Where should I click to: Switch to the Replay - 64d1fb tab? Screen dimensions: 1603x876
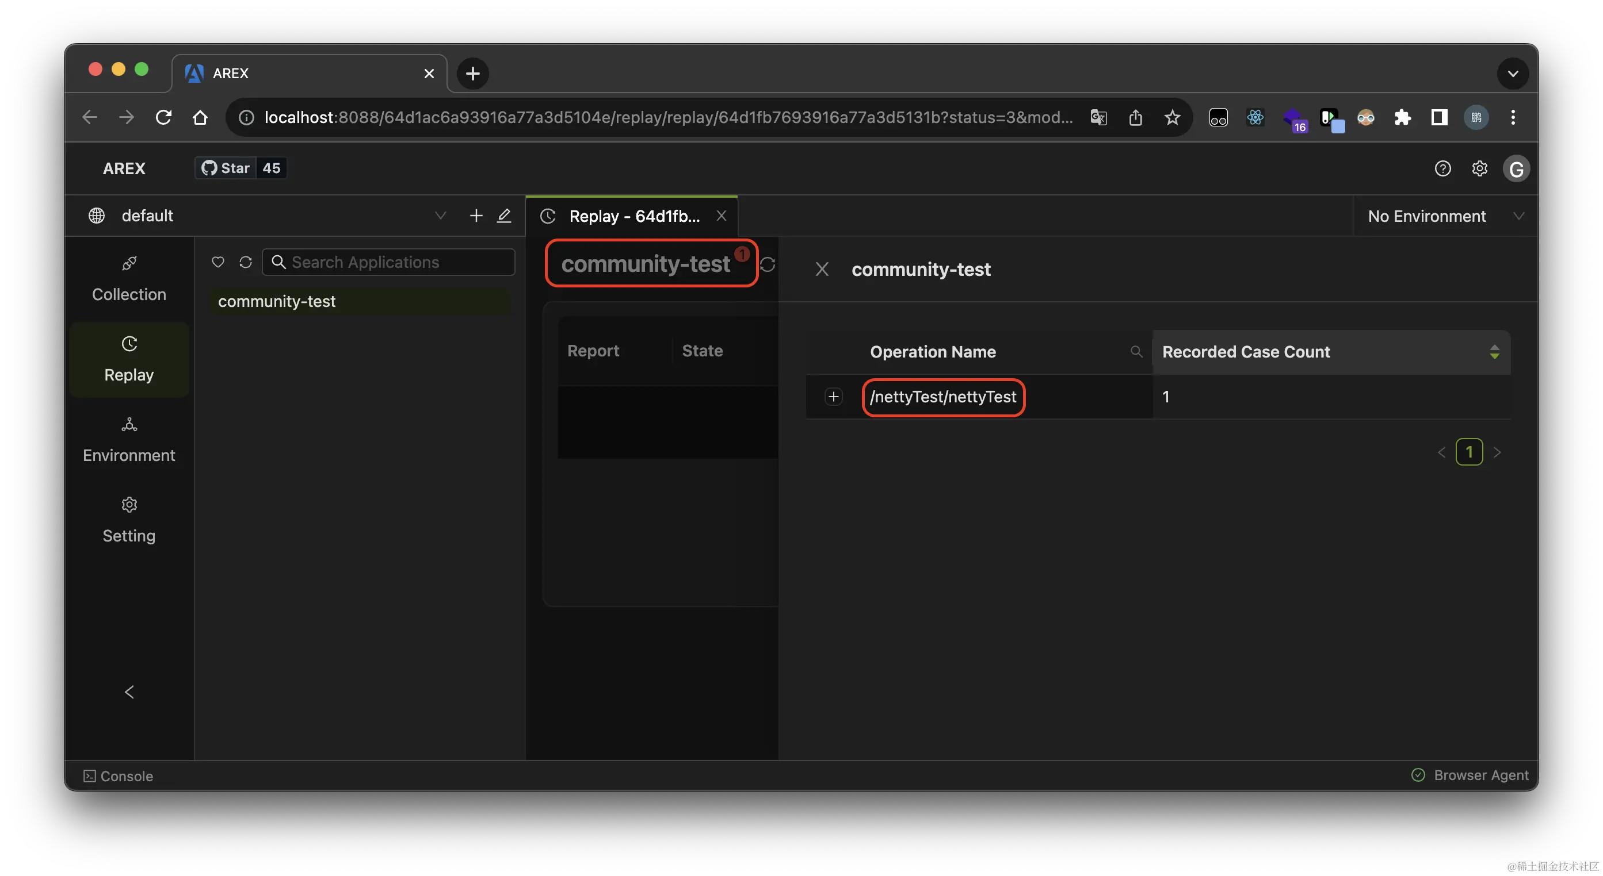pos(633,216)
